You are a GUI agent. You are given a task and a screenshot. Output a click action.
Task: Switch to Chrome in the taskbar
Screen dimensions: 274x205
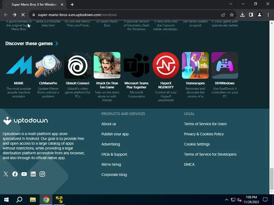(x=46, y=200)
